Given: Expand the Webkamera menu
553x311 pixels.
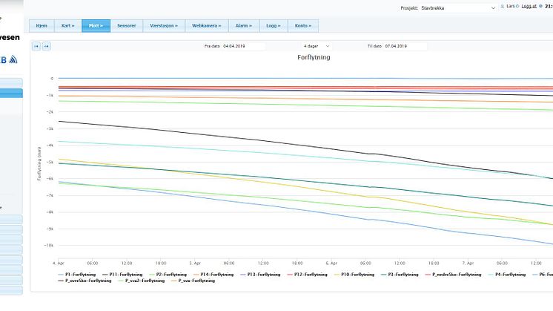Looking at the screenshot, I should point(207,26).
